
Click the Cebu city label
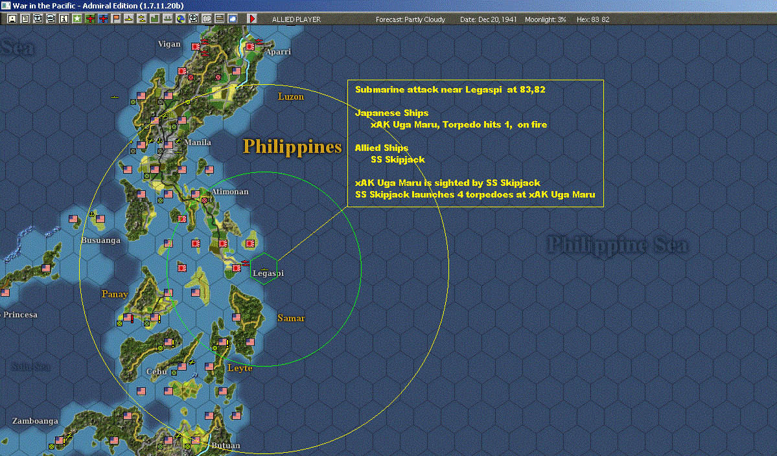coord(157,371)
